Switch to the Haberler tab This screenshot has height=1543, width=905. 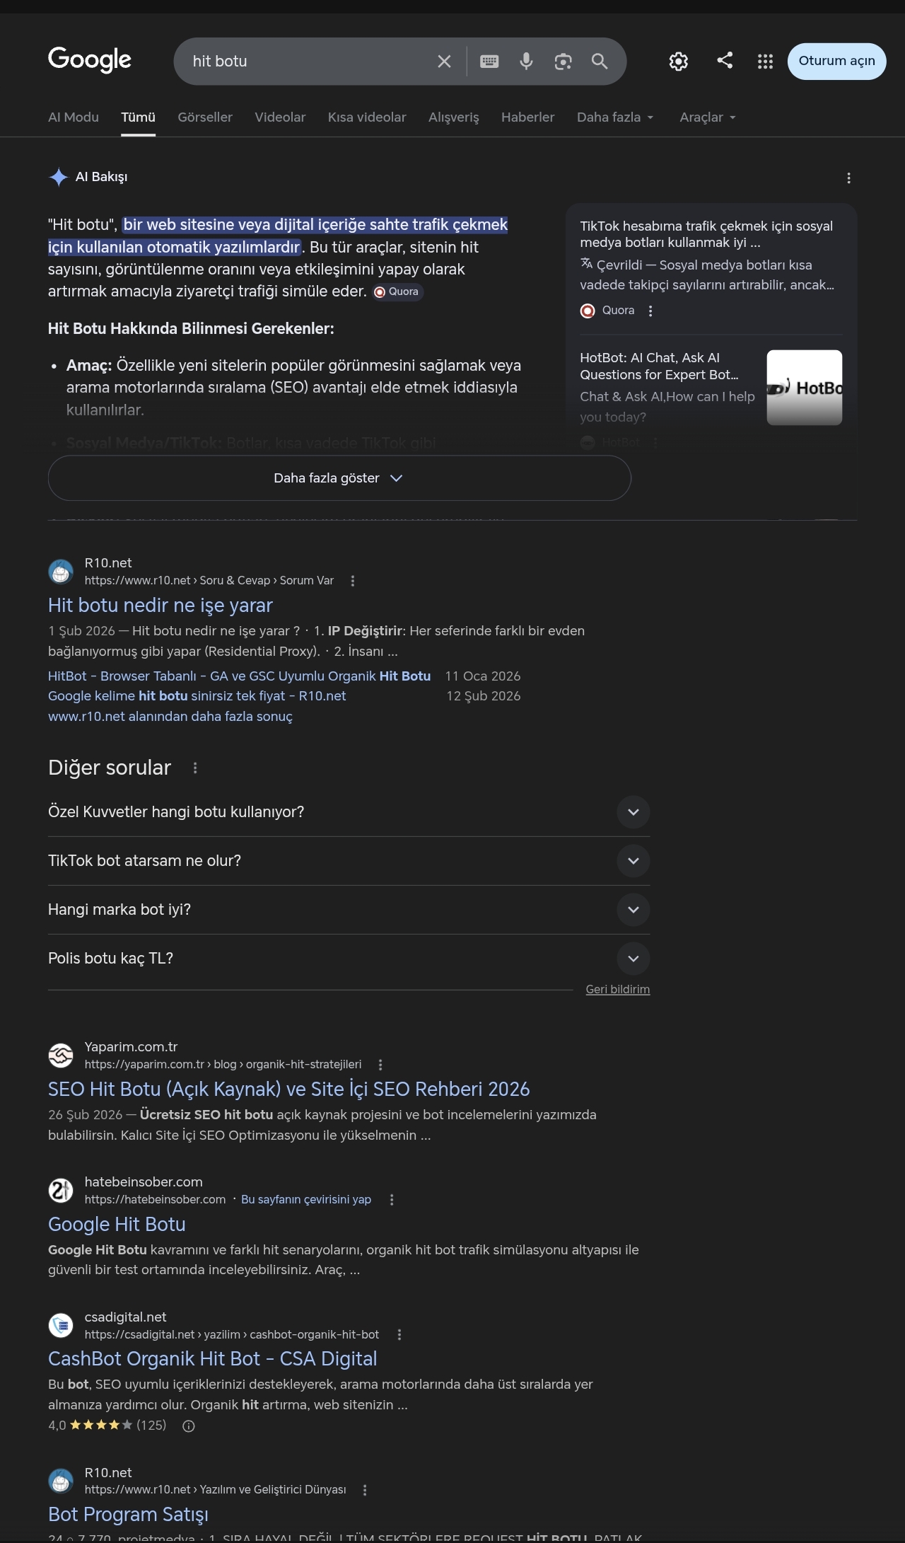point(527,117)
